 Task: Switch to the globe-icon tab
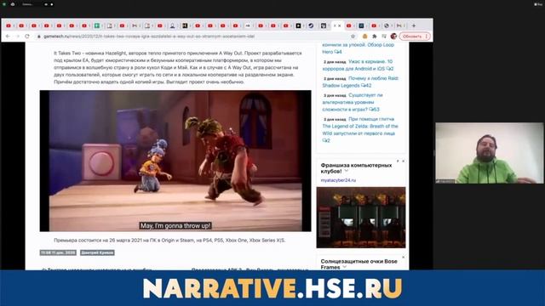point(387,25)
